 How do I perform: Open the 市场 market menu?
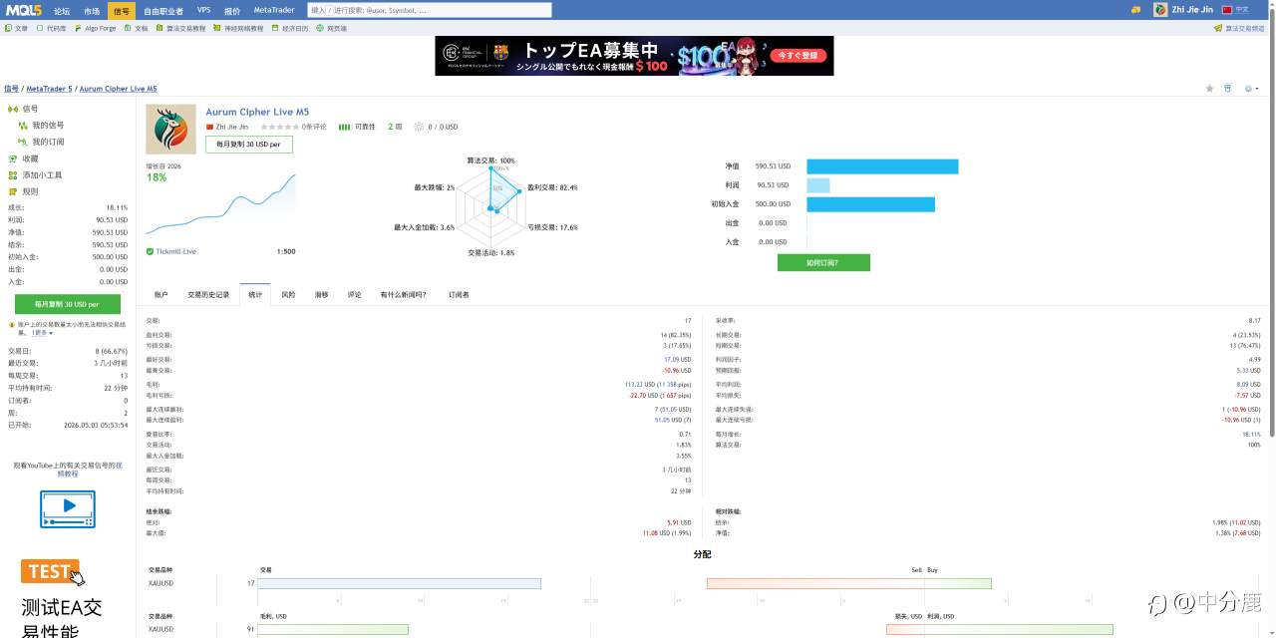click(x=92, y=10)
